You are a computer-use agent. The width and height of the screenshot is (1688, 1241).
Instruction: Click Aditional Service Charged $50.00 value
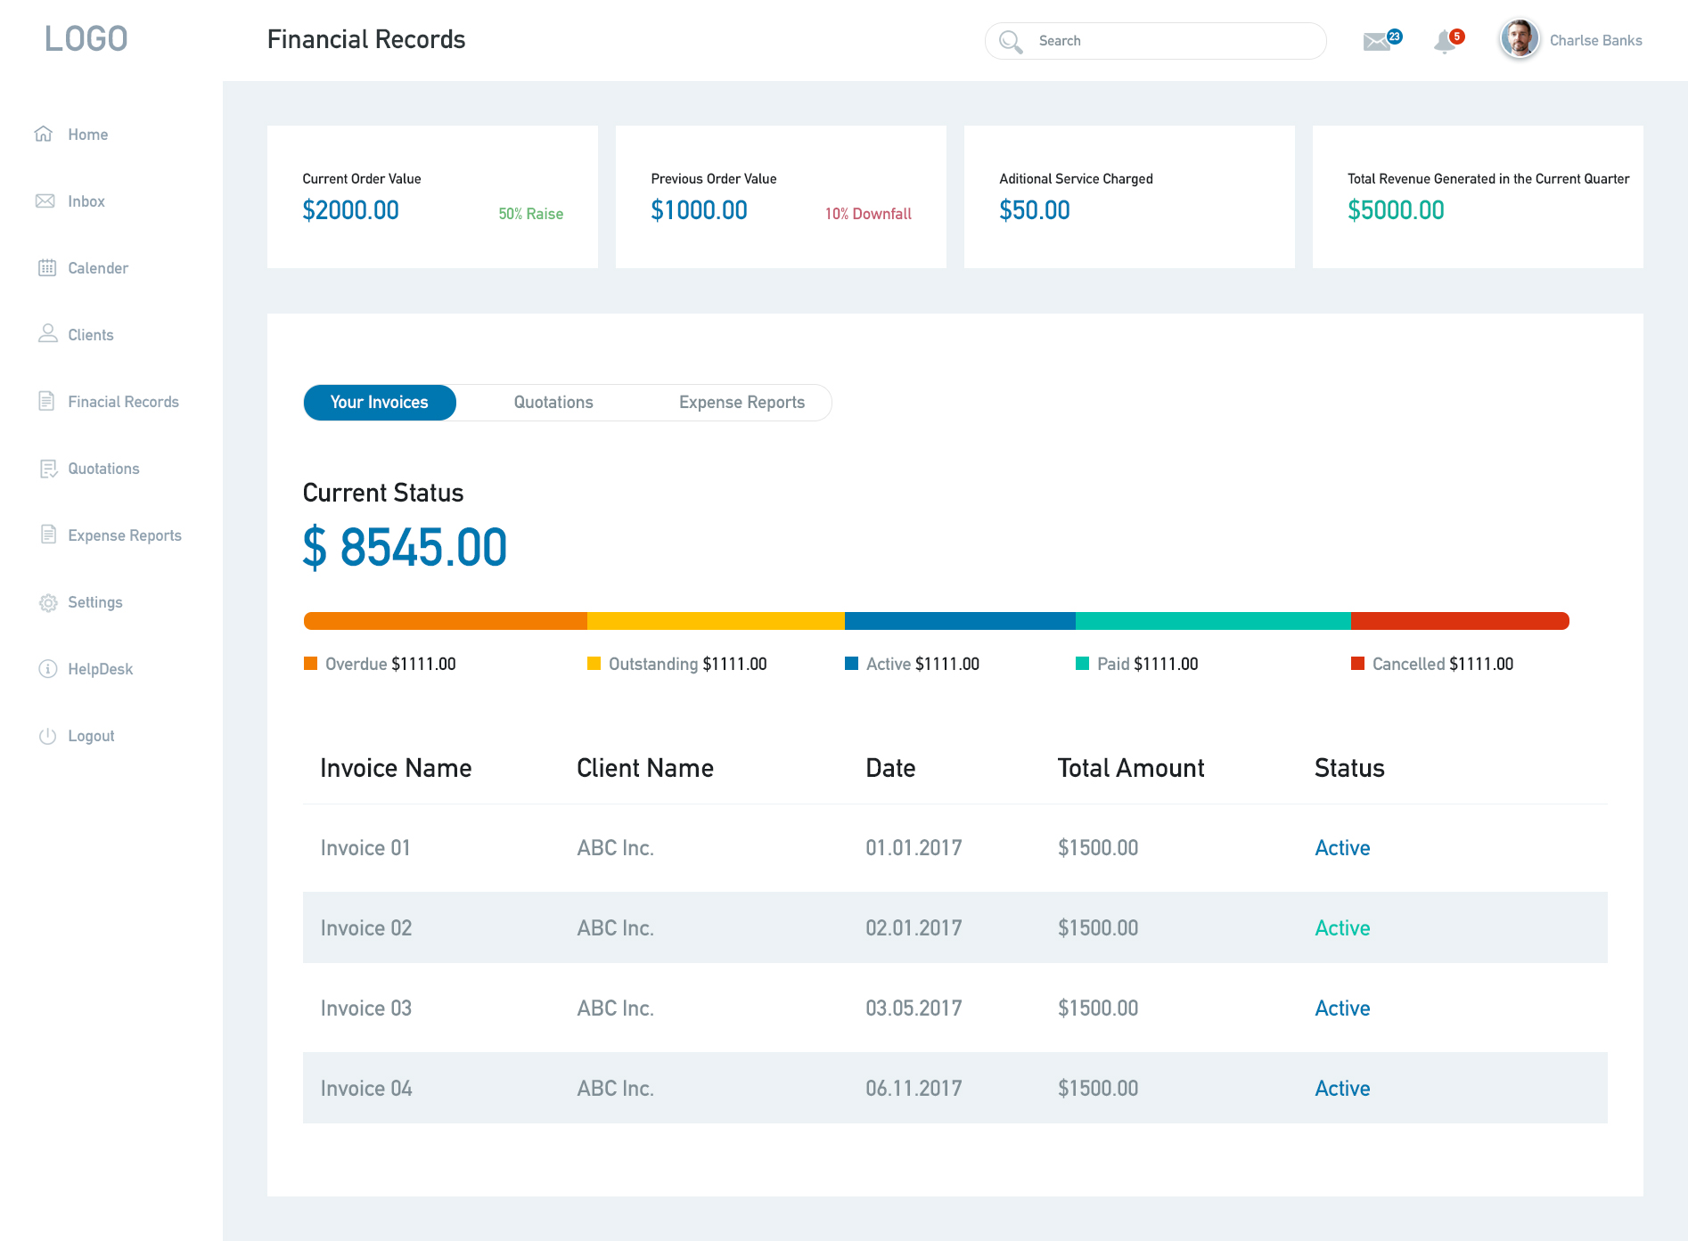(x=1034, y=210)
